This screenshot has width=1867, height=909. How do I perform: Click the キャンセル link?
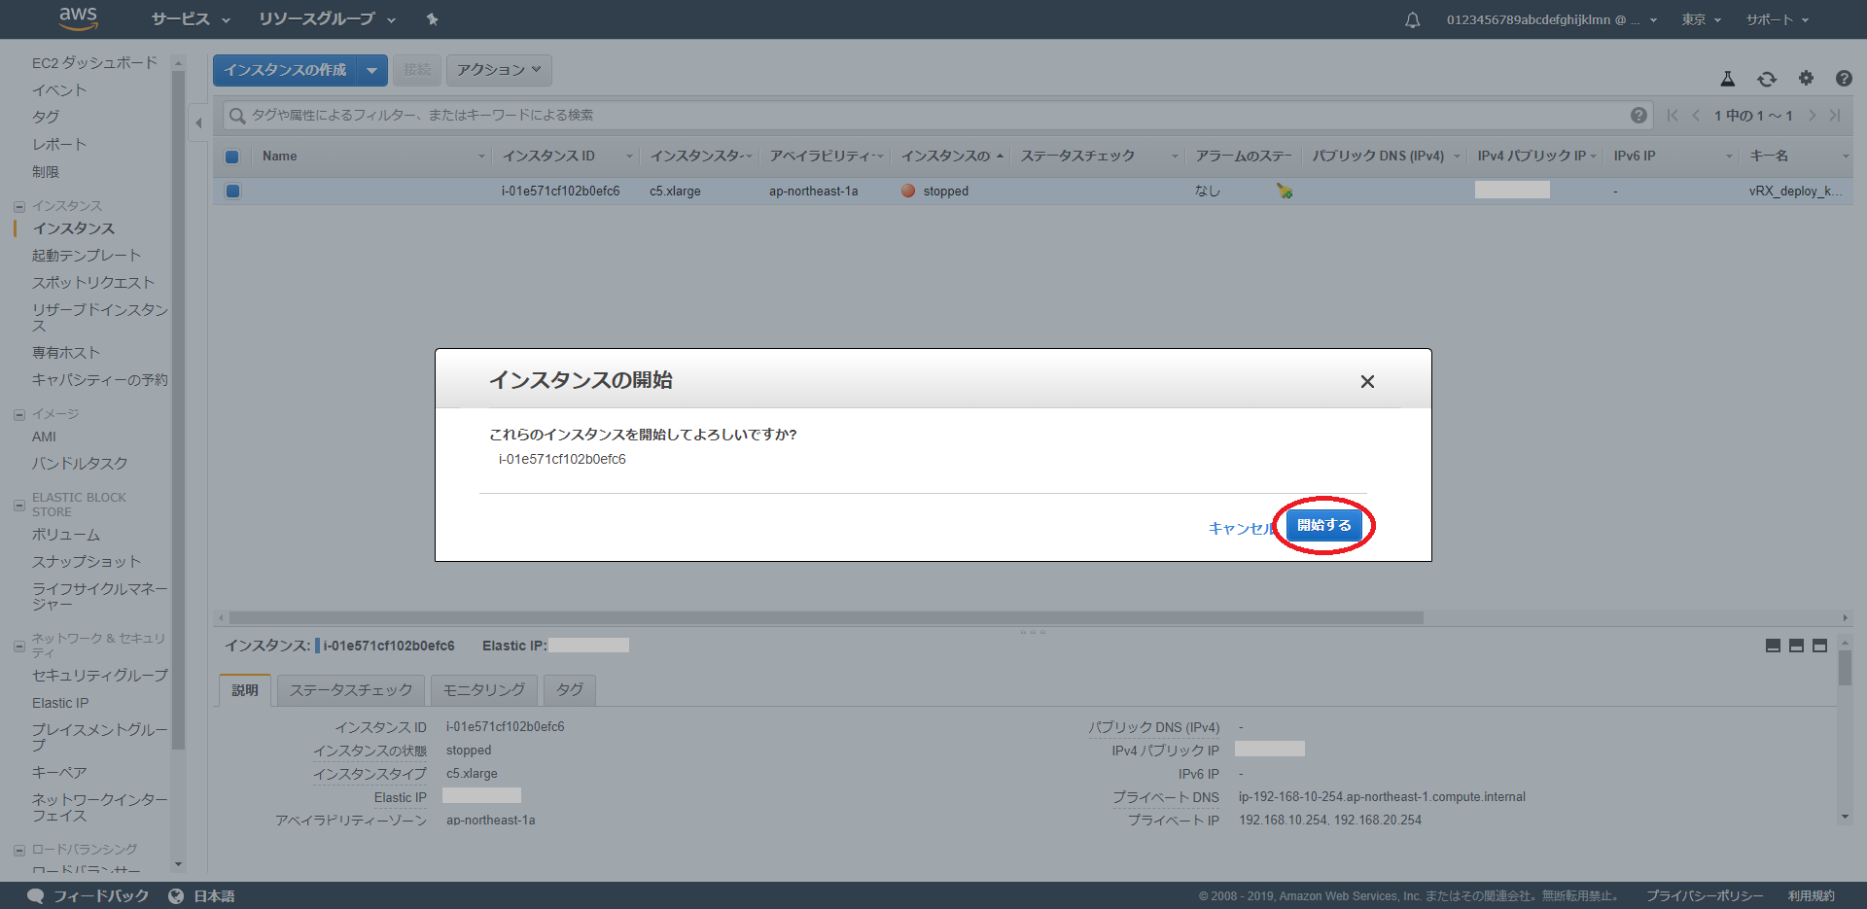click(x=1241, y=528)
